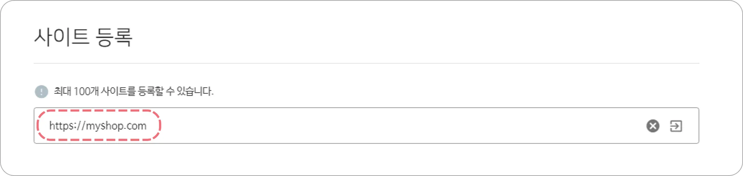Screen dimensions: 743x176
Task: Click the word 등록 in the title
Action: 114,37
